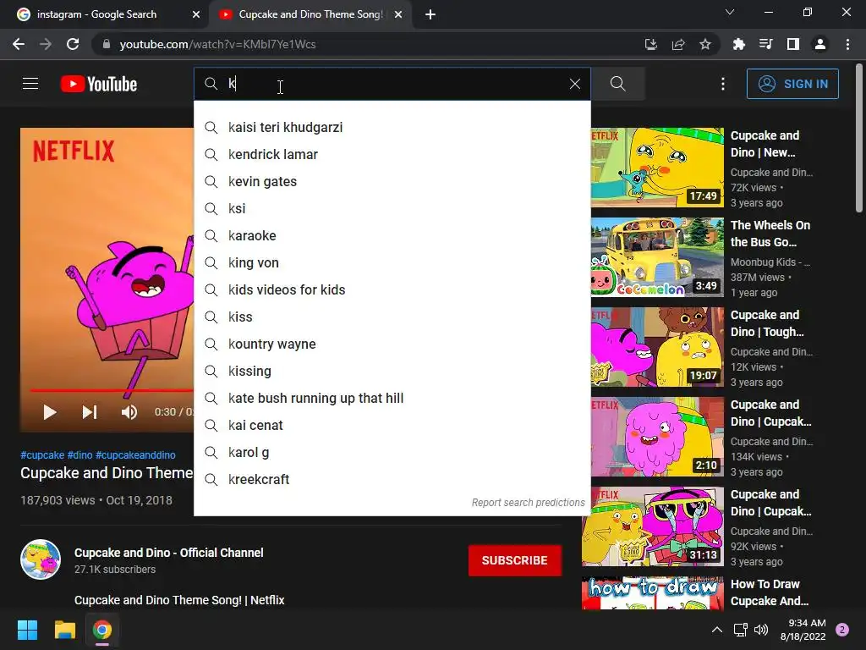
Task: Click "Report search predictions" link
Action: 528,503
